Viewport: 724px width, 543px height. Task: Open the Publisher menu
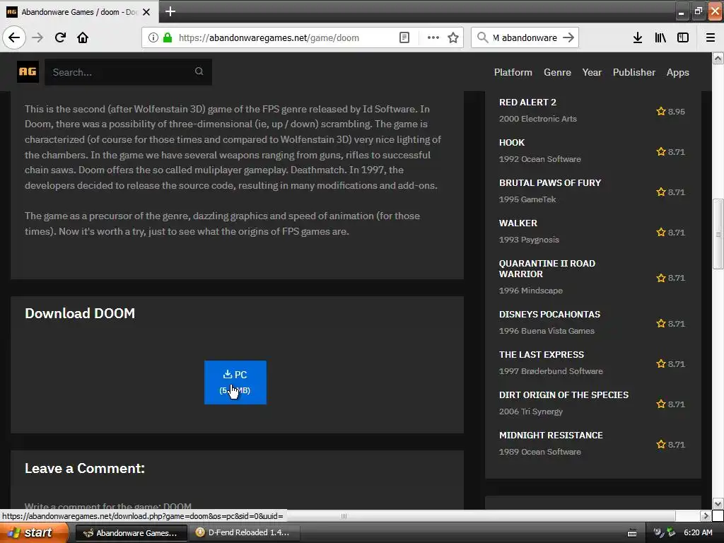pyautogui.click(x=634, y=72)
